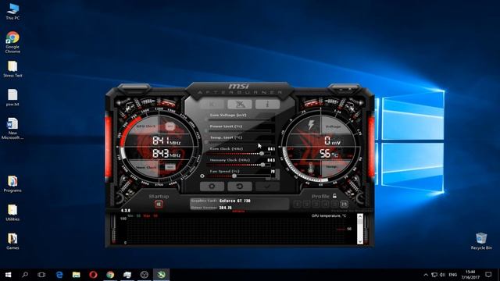
Task: Select the Recycle Bin icon
Action: pyautogui.click(x=481, y=241)
